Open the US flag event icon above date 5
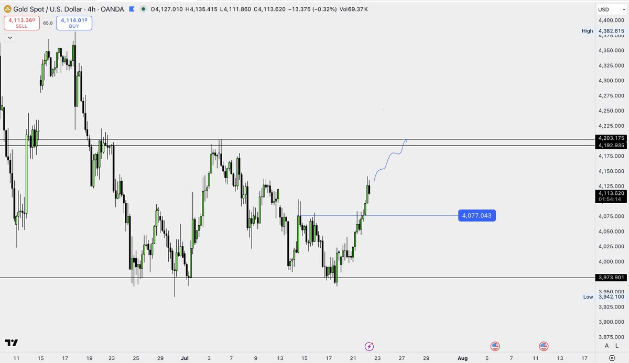The width and height of the screenshot is (629, 363). pos(494,346)
